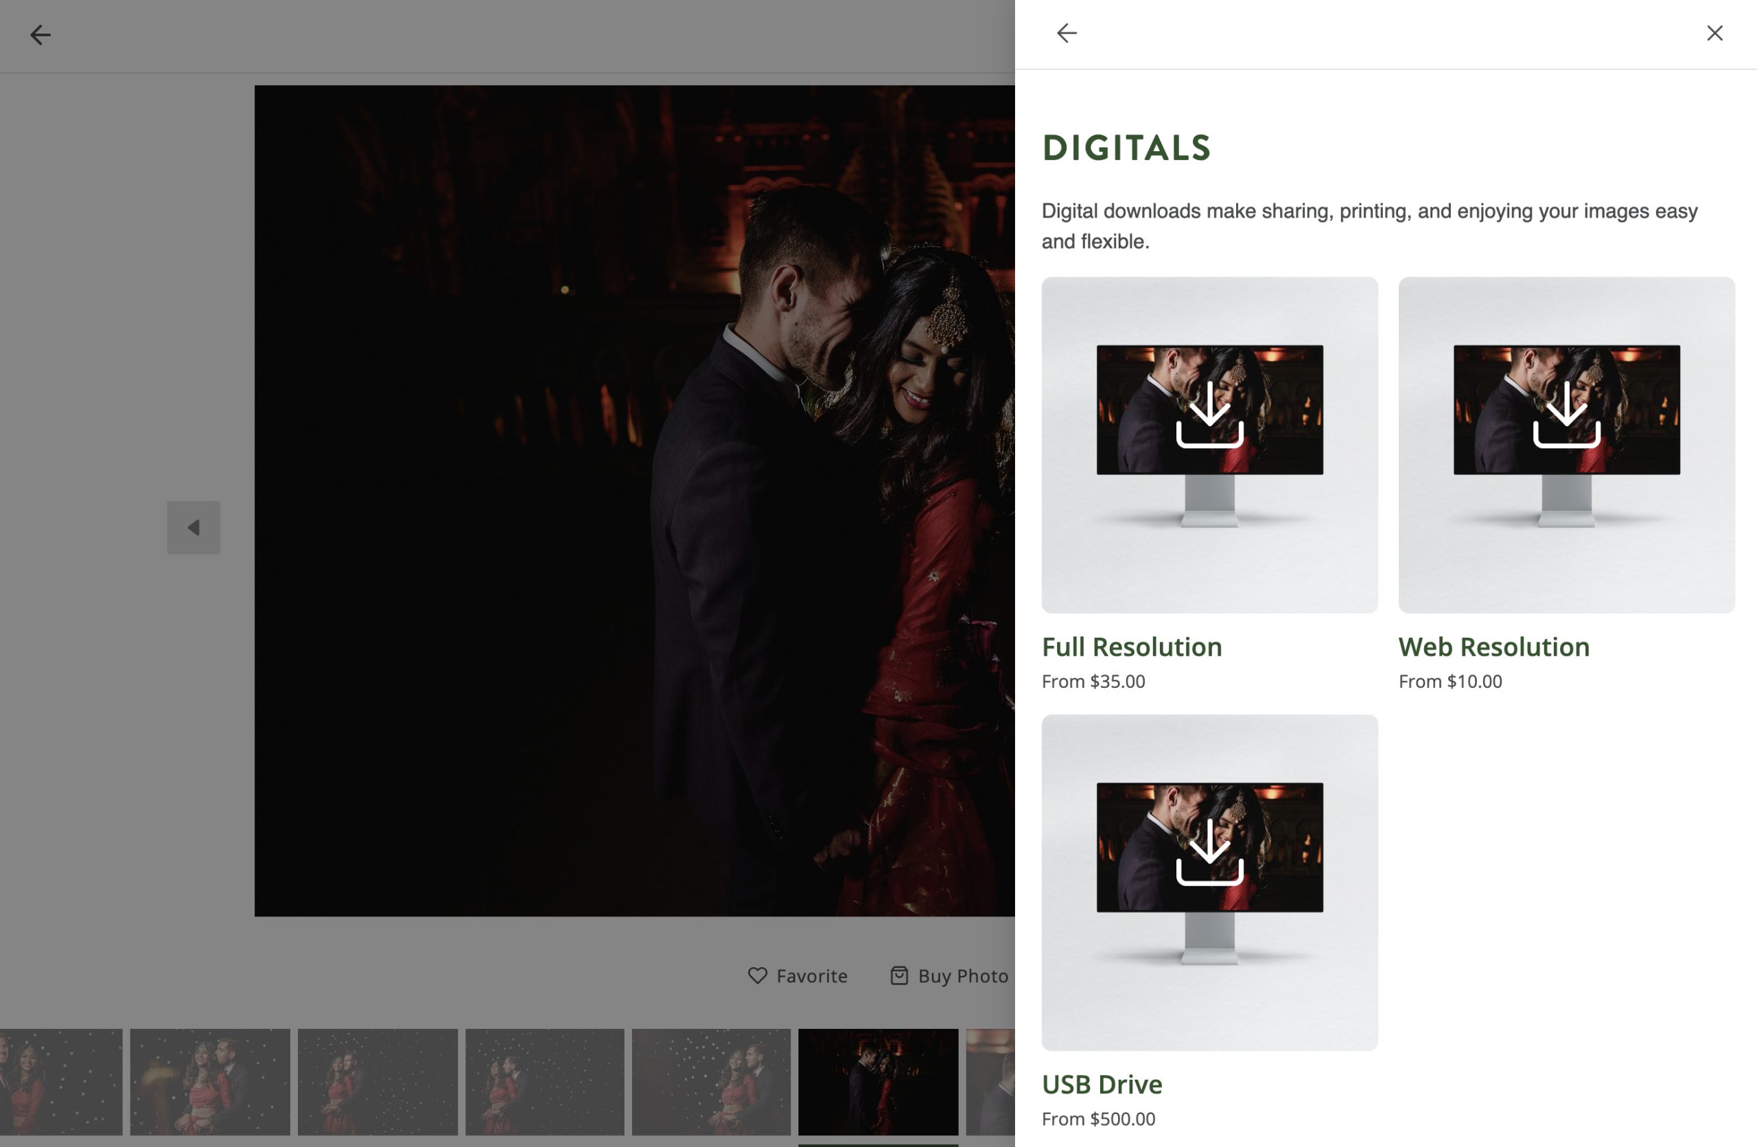Open the Web Resolution product title

[1493, 647]
